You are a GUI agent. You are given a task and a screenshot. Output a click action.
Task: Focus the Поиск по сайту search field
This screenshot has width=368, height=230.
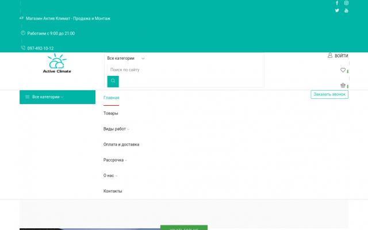click(185, 70)
